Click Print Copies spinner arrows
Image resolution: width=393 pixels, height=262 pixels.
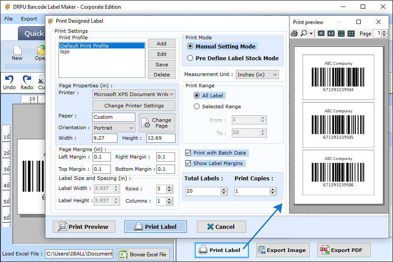click(x=273, y=191)
